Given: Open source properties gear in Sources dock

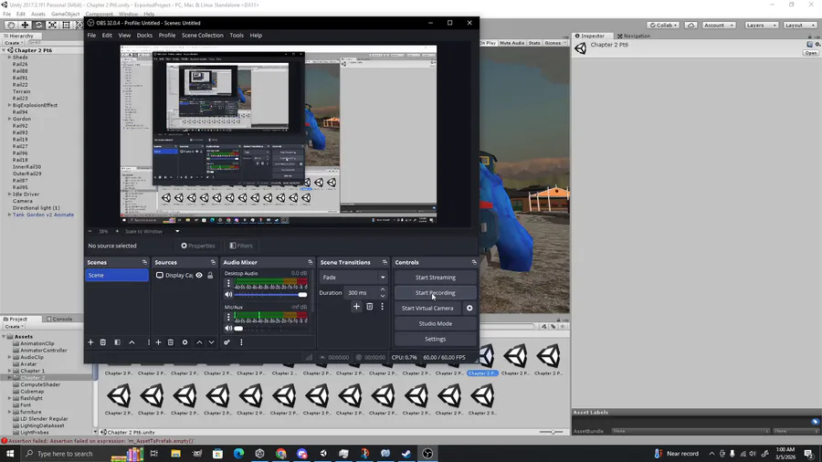Looking at the screenshot, I should pyautogui.click(x=185, y=342).
